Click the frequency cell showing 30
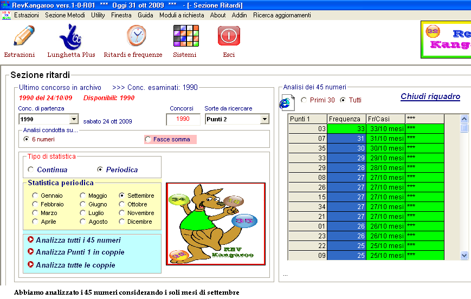This screenshot has width=471, height=299. 346,148
